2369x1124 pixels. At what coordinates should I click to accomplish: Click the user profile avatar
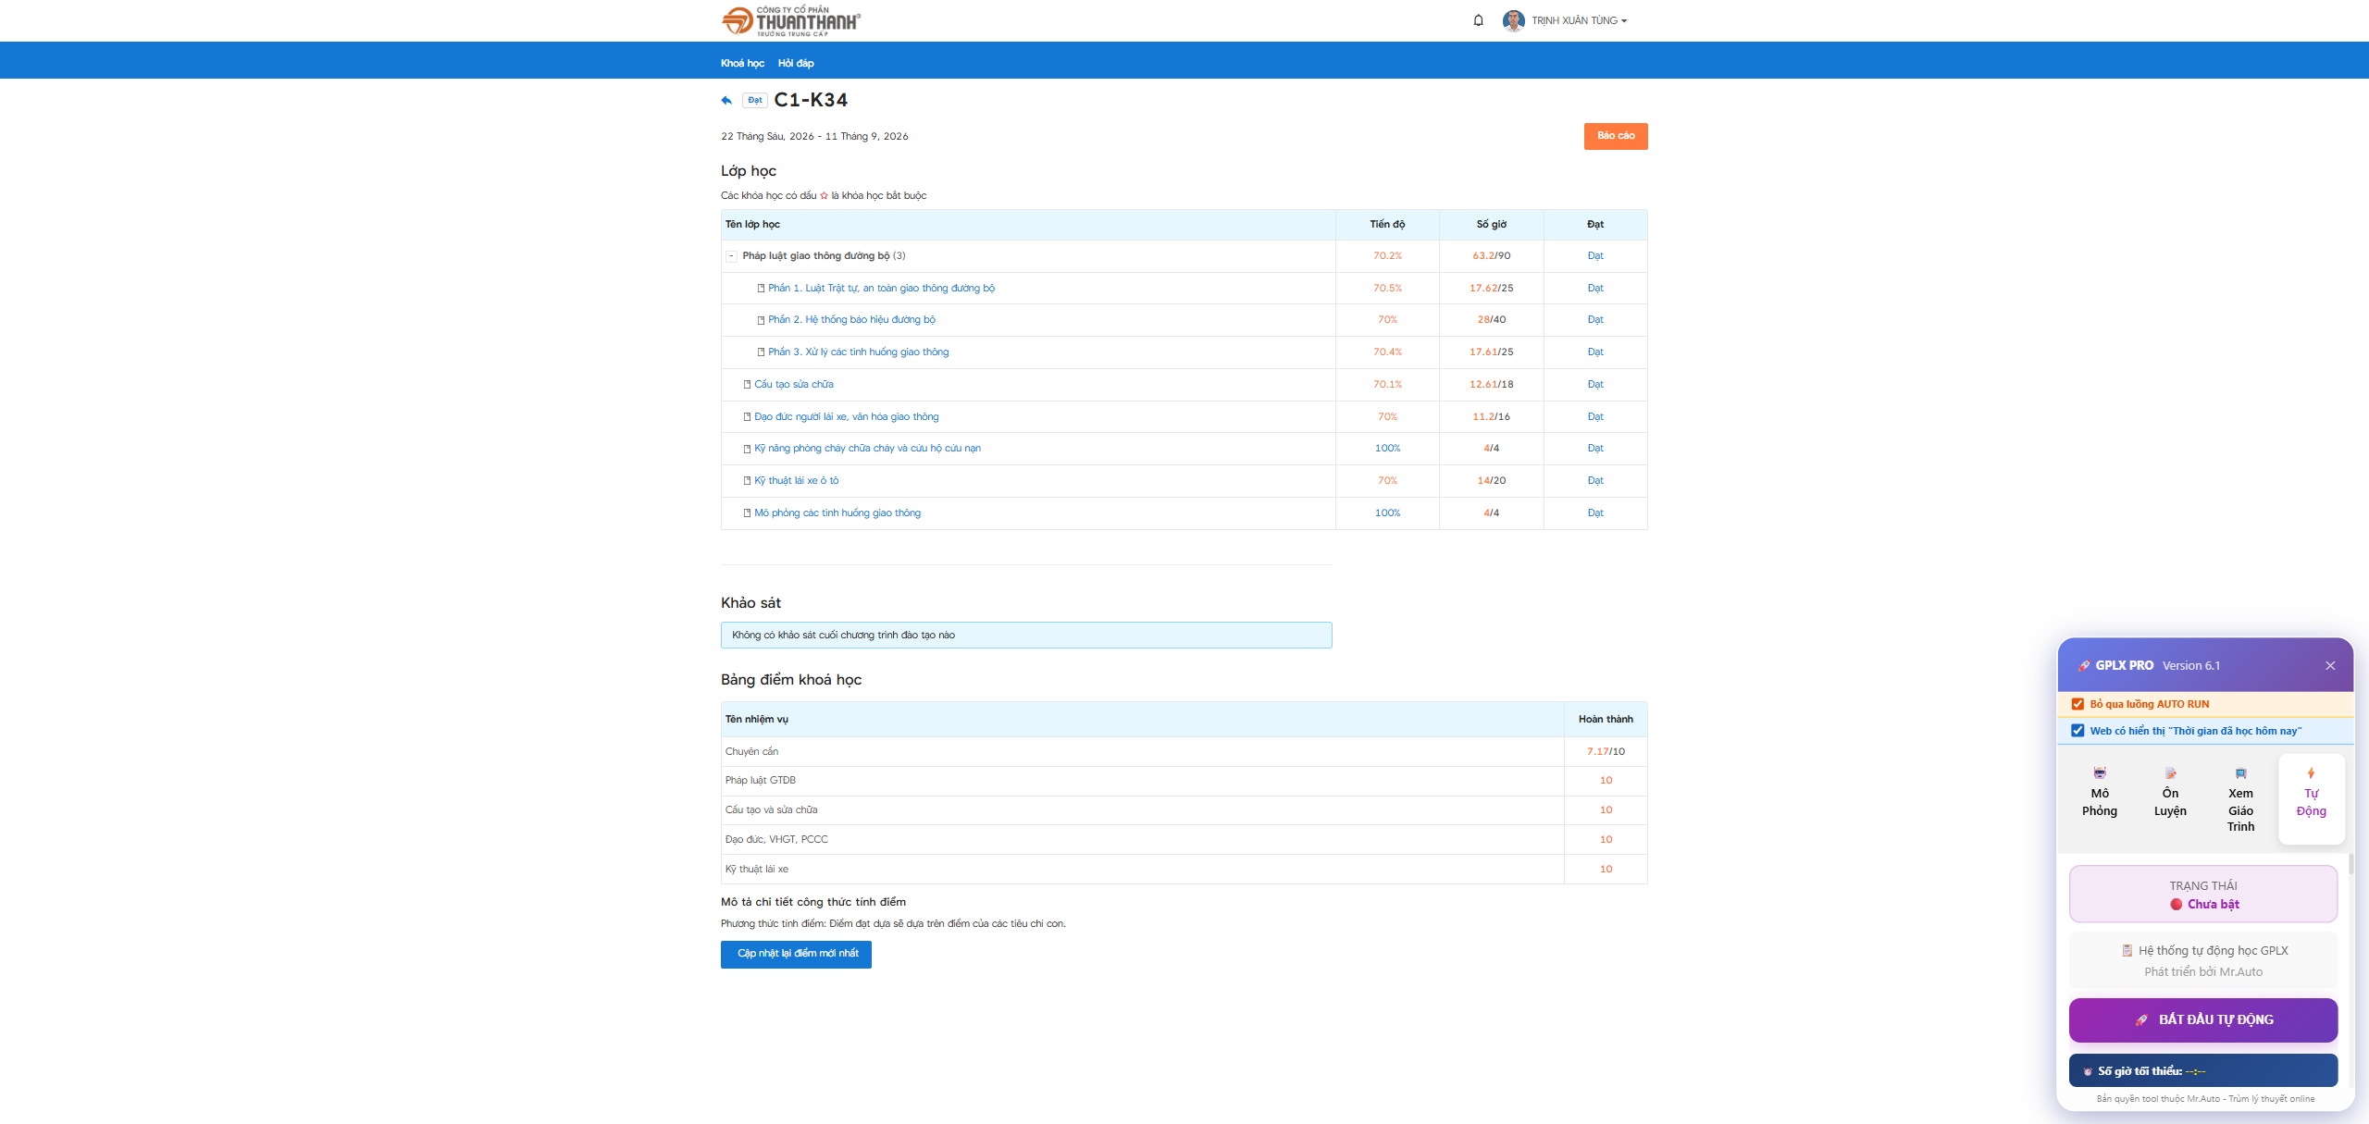(x=1513, y=20)
